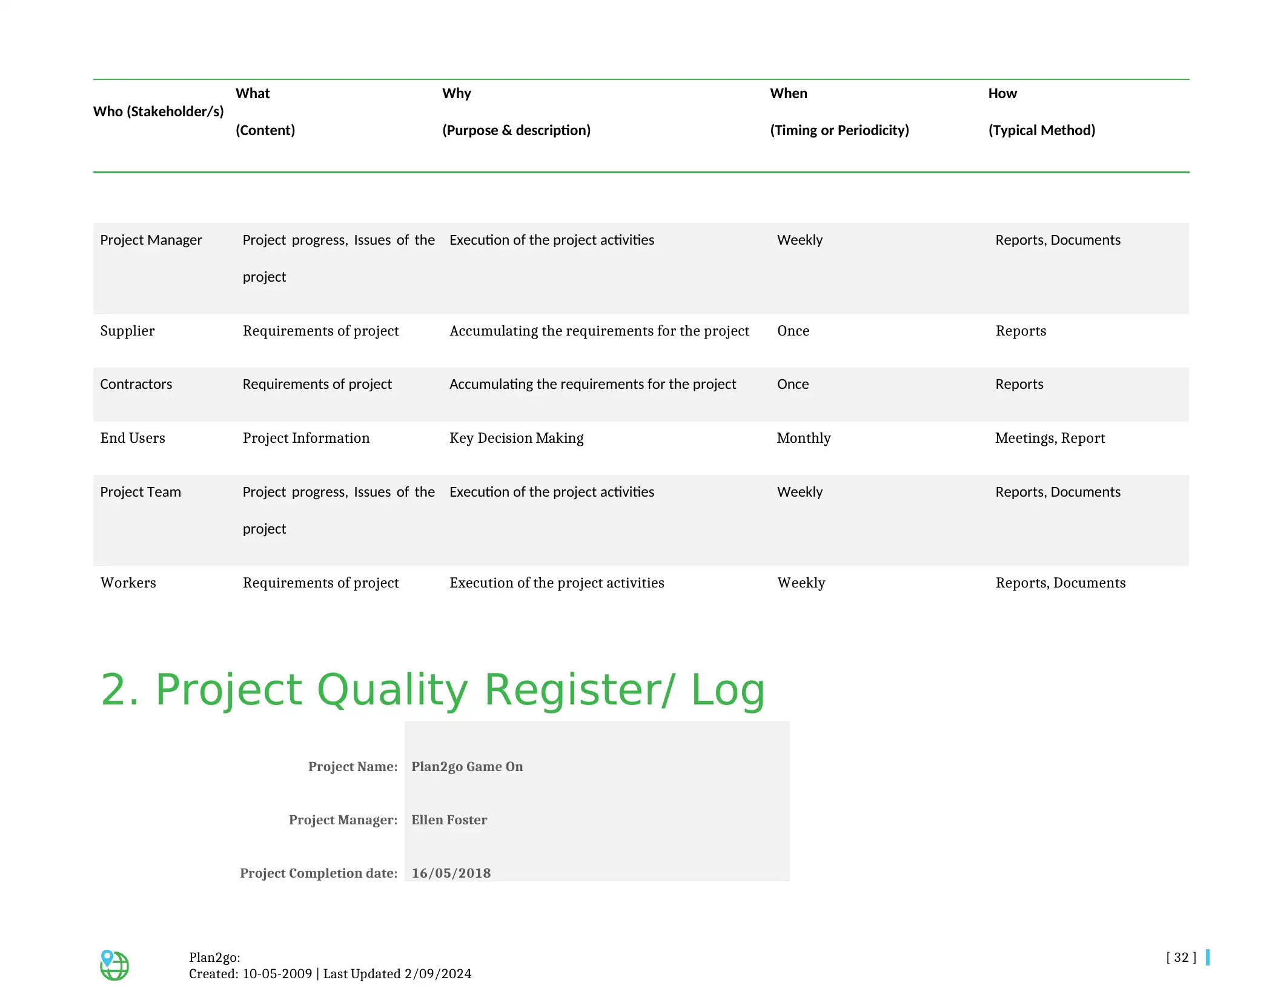Click 'Requirements of project' in Contractors row

[317, 384]
